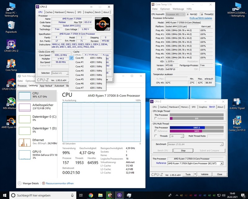Click the Windows Start button
248x199 pixels.
[x=5, y=195]
